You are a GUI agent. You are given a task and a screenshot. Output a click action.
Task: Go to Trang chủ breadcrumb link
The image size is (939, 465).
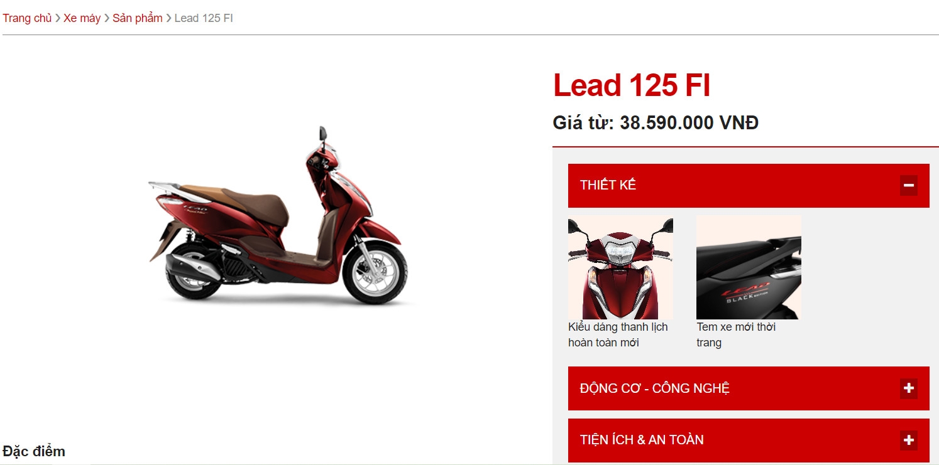(27, 18)
